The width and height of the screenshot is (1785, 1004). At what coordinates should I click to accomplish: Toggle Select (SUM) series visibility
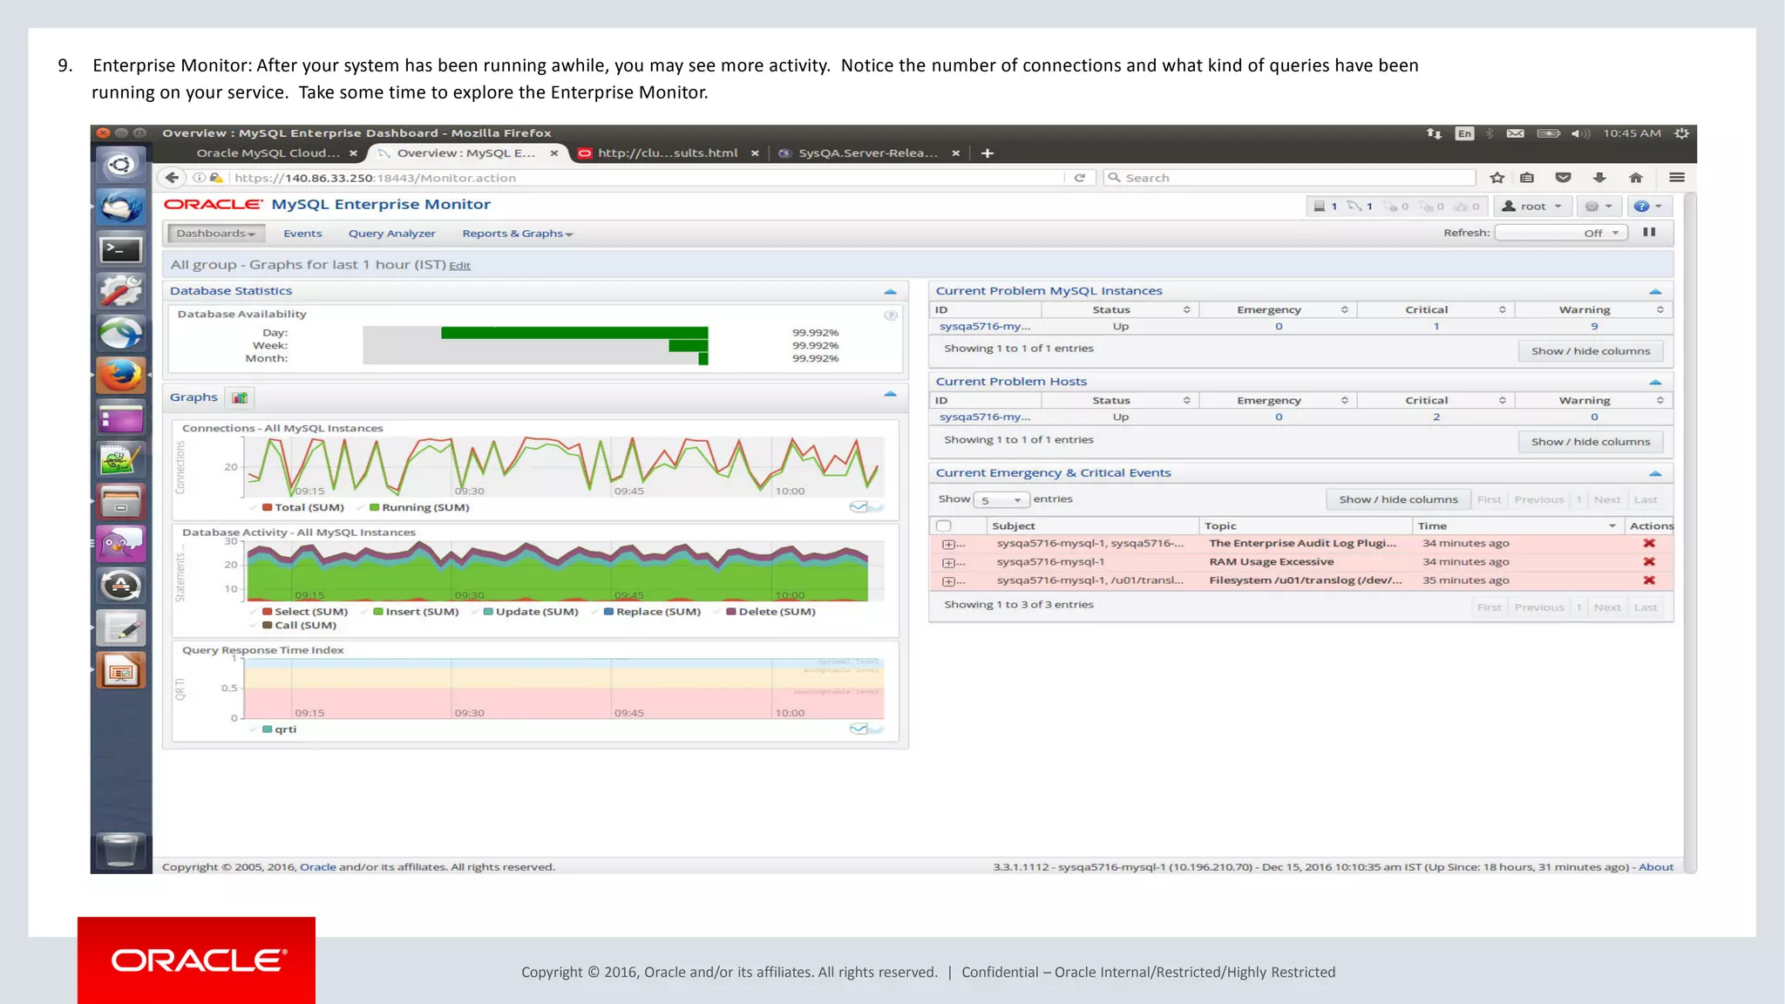(304, 612)
